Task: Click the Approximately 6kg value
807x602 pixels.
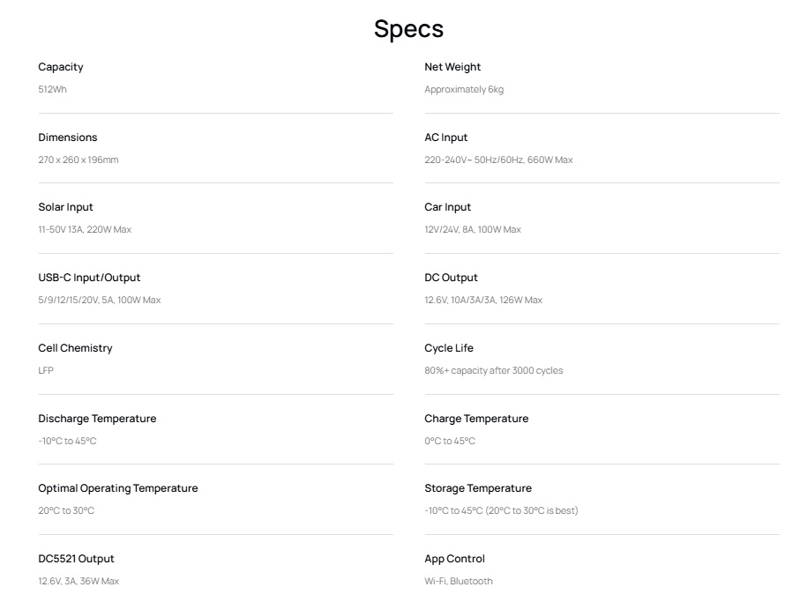Action: click(x=464, y=90)
